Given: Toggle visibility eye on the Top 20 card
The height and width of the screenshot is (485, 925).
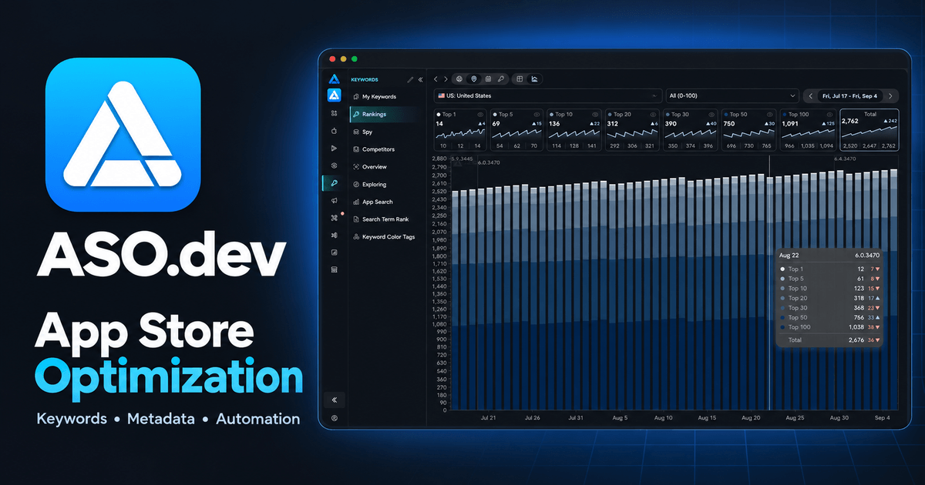Looking at the screenshot, I should tap(653, 114).
